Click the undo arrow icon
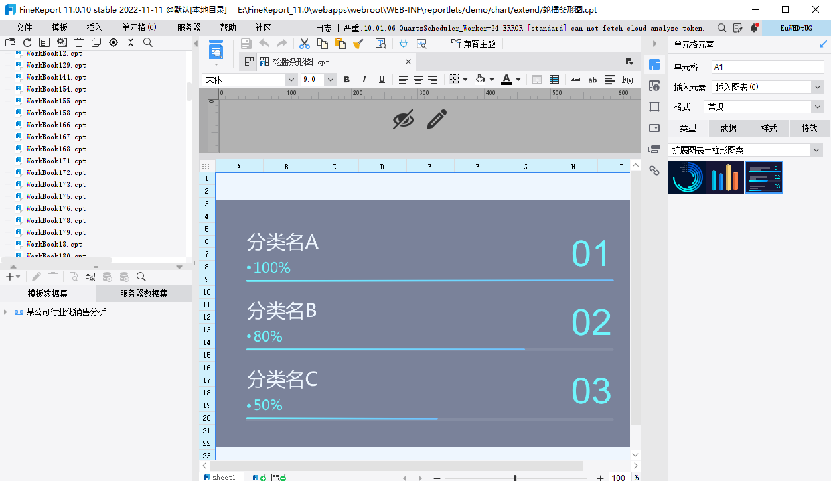The height and width of the screenshot is (481, 831). tap(264, 44)
